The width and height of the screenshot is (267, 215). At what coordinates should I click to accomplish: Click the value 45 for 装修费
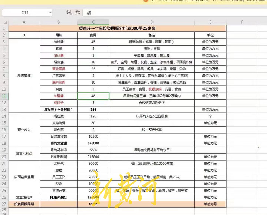click(93, 42)
